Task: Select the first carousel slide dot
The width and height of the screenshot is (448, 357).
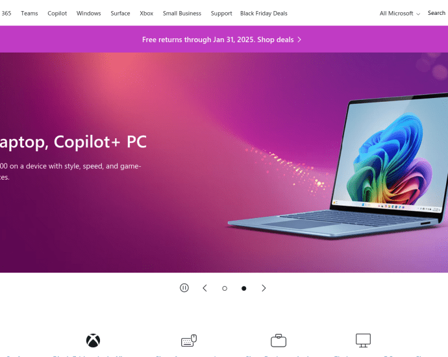Action: (225, 288)
